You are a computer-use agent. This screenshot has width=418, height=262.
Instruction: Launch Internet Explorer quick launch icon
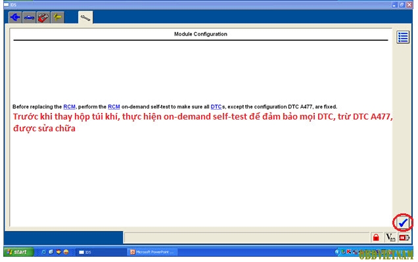pyautogui.click(x=44, y=252)
